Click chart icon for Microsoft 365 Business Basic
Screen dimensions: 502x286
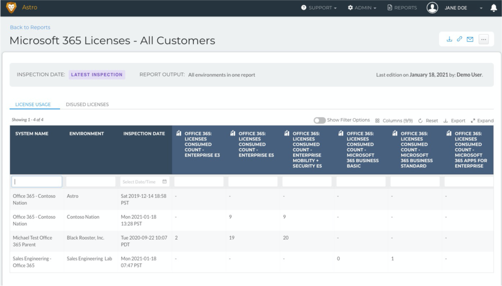pos(341,133)
